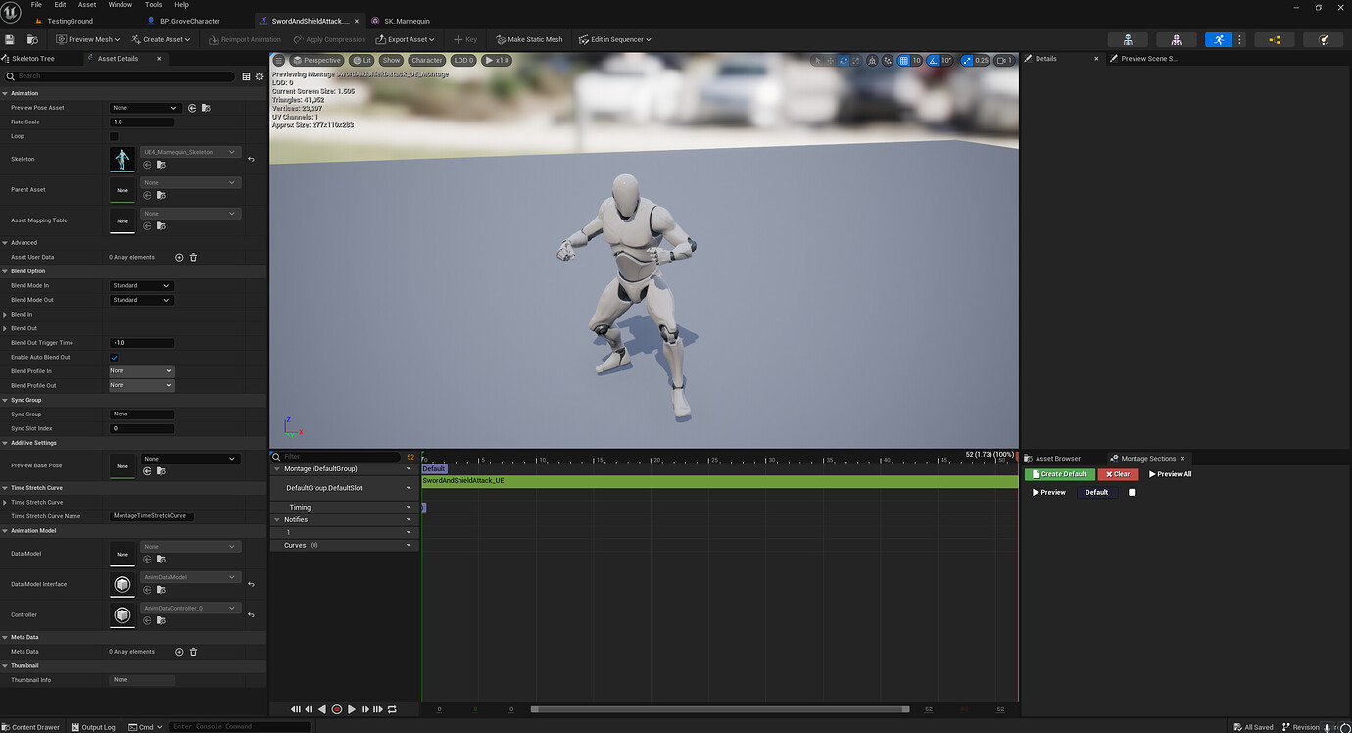Open the Skeleton editor mode icon
The height and width of the screenshot is (733, 1352).
[1128, 39]
